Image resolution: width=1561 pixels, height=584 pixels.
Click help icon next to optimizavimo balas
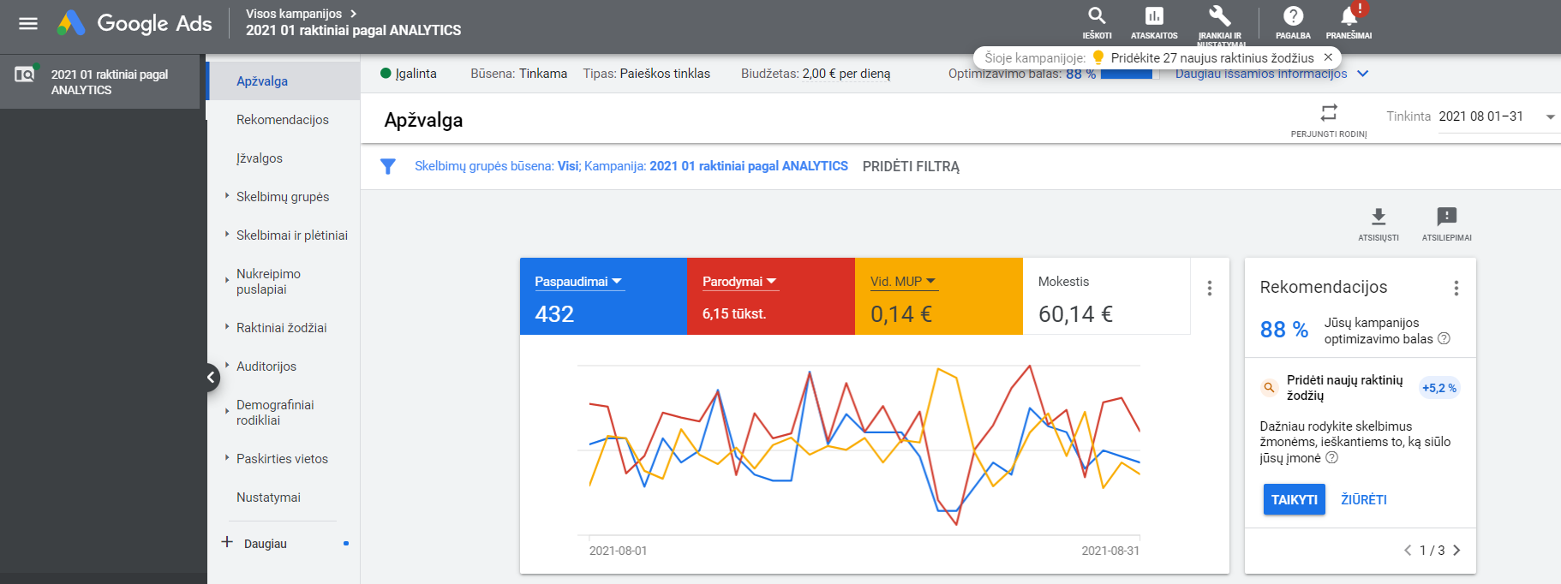pyautogui.click(x=1444, y=338)
